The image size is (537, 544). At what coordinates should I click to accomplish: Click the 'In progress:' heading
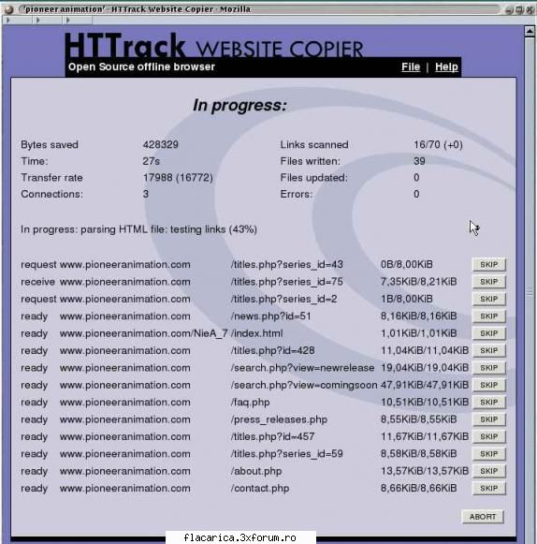click(x=239, y=105)
